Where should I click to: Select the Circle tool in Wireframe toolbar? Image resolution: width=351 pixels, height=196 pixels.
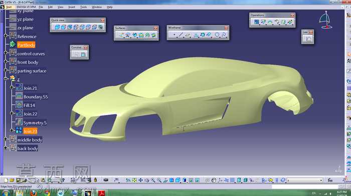click(x=217, y=34)
